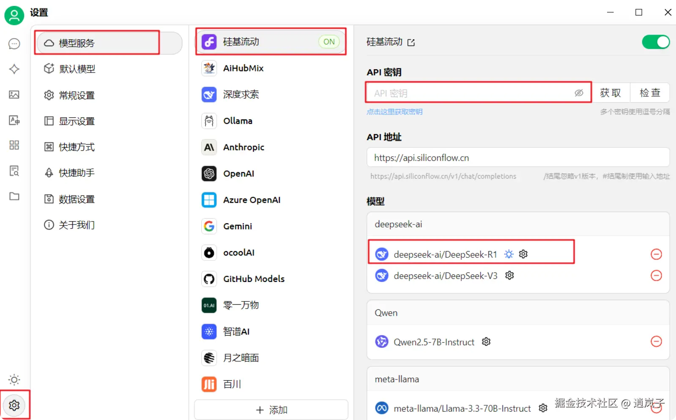
Task: Open the agents star icon in sidebar
Action: [x=14, y=69]
